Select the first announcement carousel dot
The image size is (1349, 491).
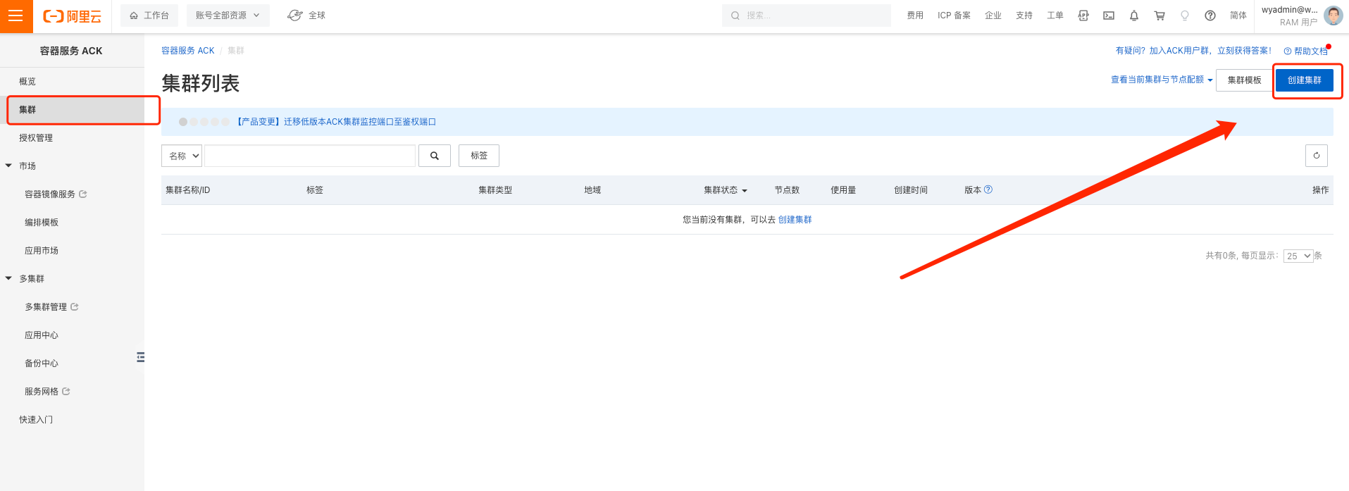coord(183,122)
